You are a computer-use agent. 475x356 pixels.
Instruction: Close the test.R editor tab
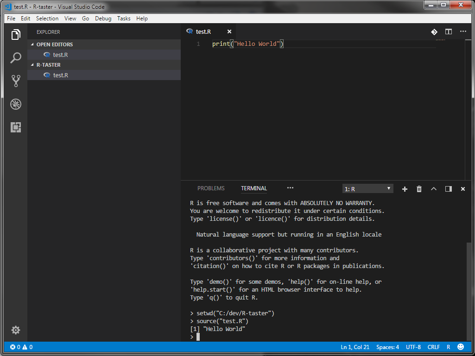(229, 31)
